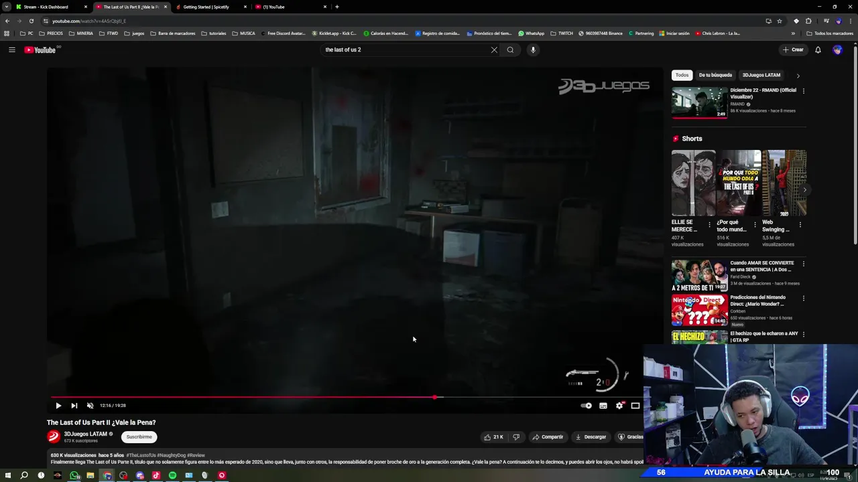Subscribe to 3DJuegos LATAM with Suscribirme
The image size is (858, 482).
coord(139,437)
